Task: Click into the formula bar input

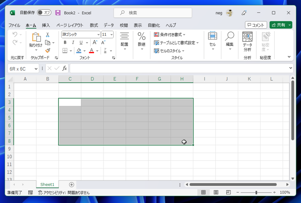Action: point(179,68)
